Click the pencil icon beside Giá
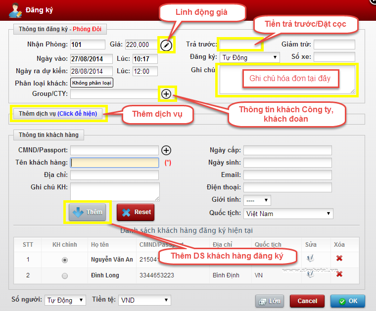The image size is (376, 311). [x=167, y=45]
